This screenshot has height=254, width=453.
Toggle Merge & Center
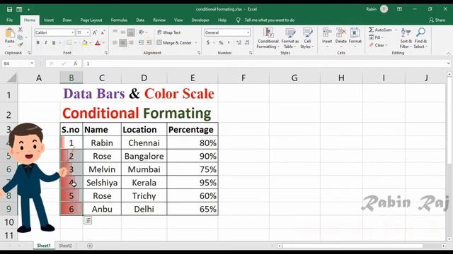click(175, 42)
